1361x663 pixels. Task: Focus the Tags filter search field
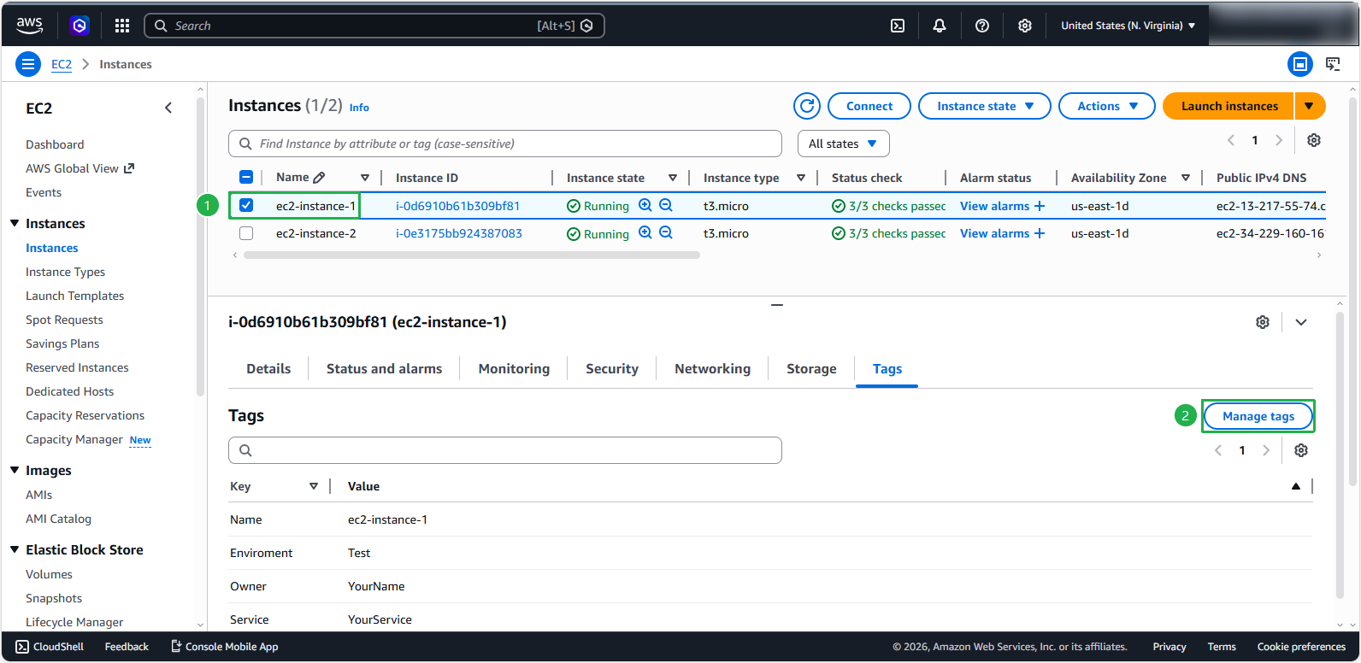(x=505, y=450)
